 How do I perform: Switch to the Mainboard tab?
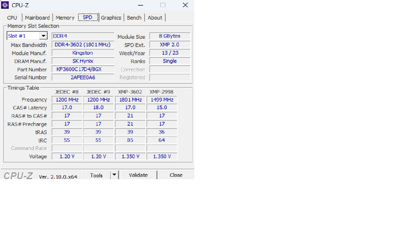pos(37,18)
